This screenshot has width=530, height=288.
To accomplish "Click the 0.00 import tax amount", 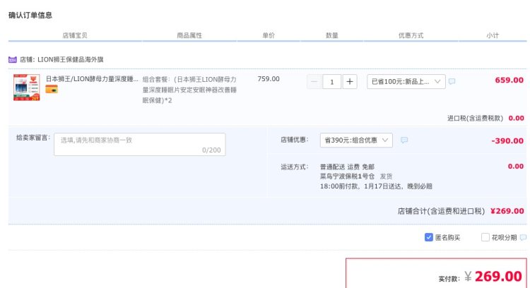I will click(x=516, y=118).
